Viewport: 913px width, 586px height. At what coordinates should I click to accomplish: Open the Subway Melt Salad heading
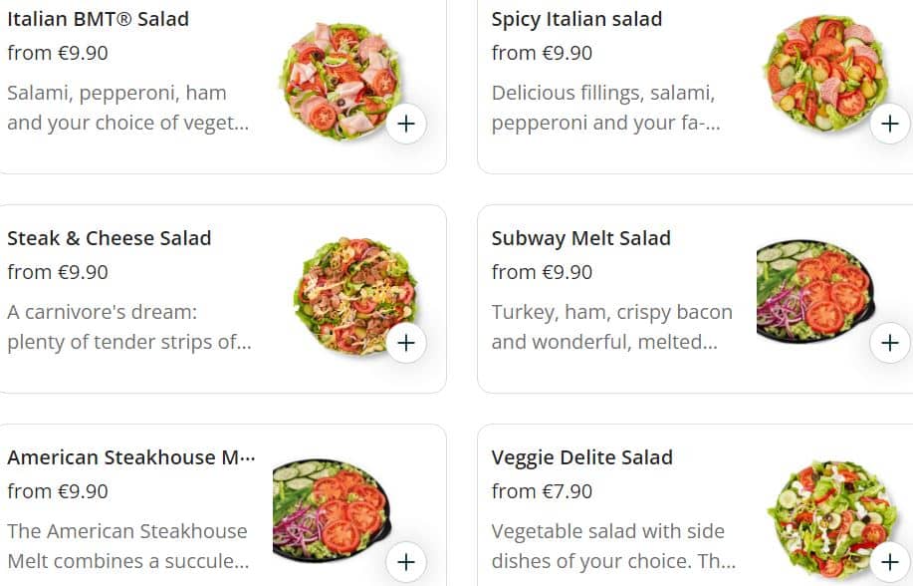581,238
